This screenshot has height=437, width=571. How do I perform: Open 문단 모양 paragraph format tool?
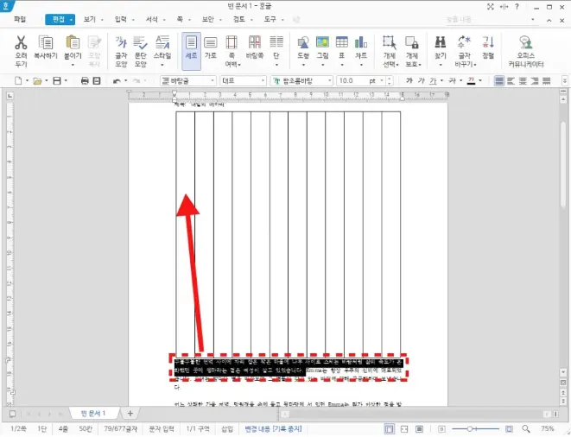click(x=140, y=43)
